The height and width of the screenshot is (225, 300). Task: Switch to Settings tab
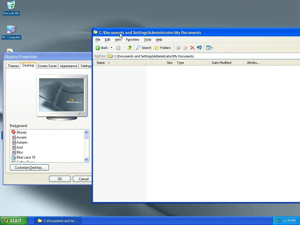(x=86, y=66)
